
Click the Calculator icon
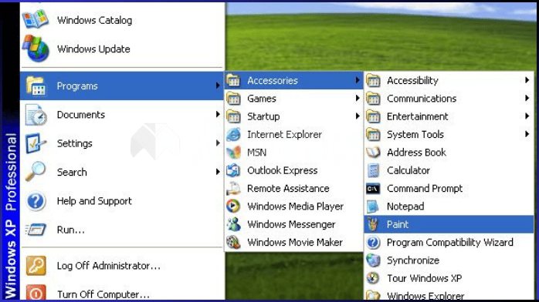373,170
